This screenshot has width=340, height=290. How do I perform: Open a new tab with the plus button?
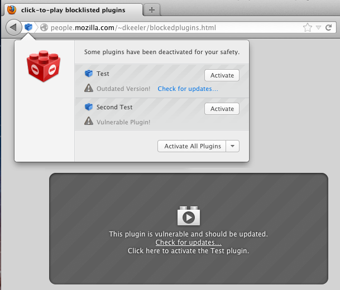[151, 10]
